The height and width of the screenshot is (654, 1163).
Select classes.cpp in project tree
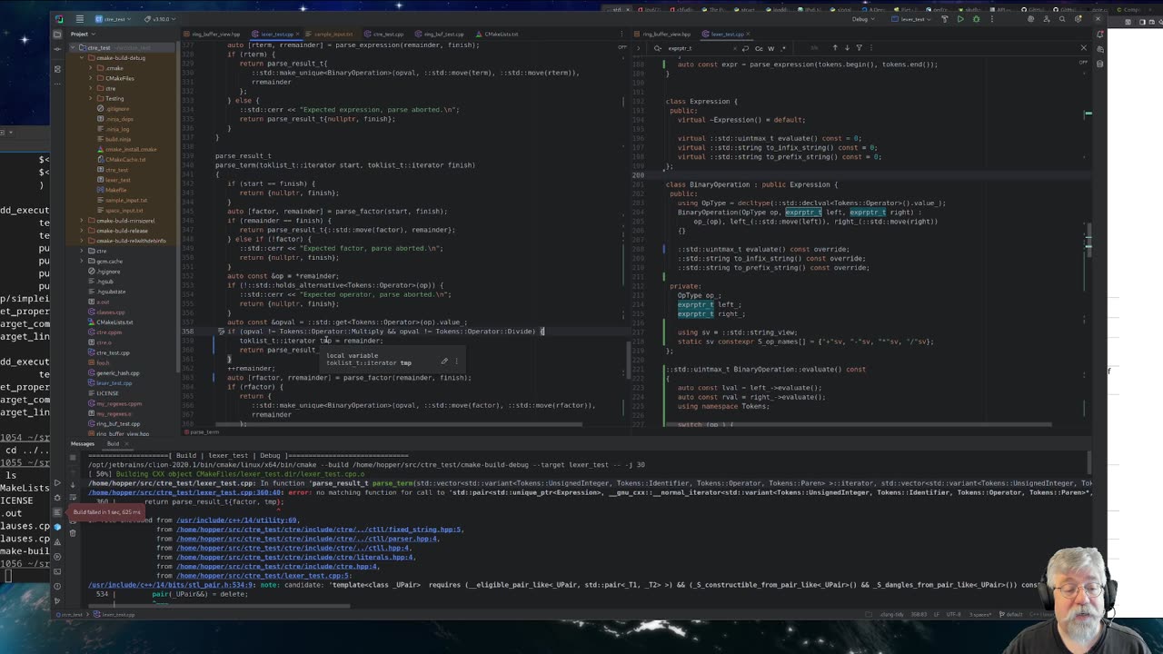pos(106,312)
